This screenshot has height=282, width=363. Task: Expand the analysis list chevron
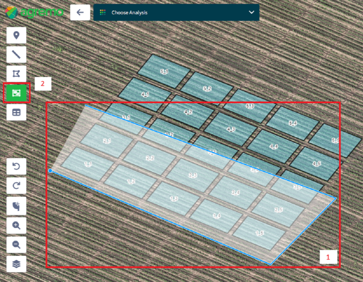(251, 12)
